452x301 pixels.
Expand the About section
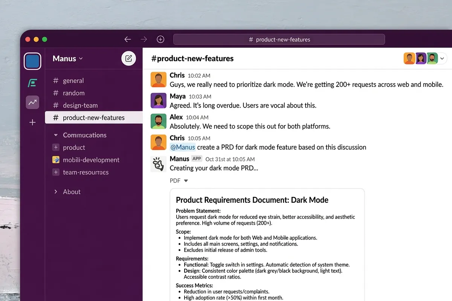click(x=56, y=192)
